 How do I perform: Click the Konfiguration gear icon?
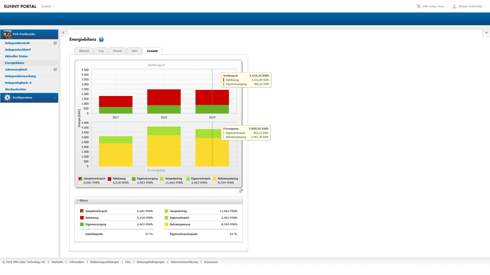coord(7,98)
